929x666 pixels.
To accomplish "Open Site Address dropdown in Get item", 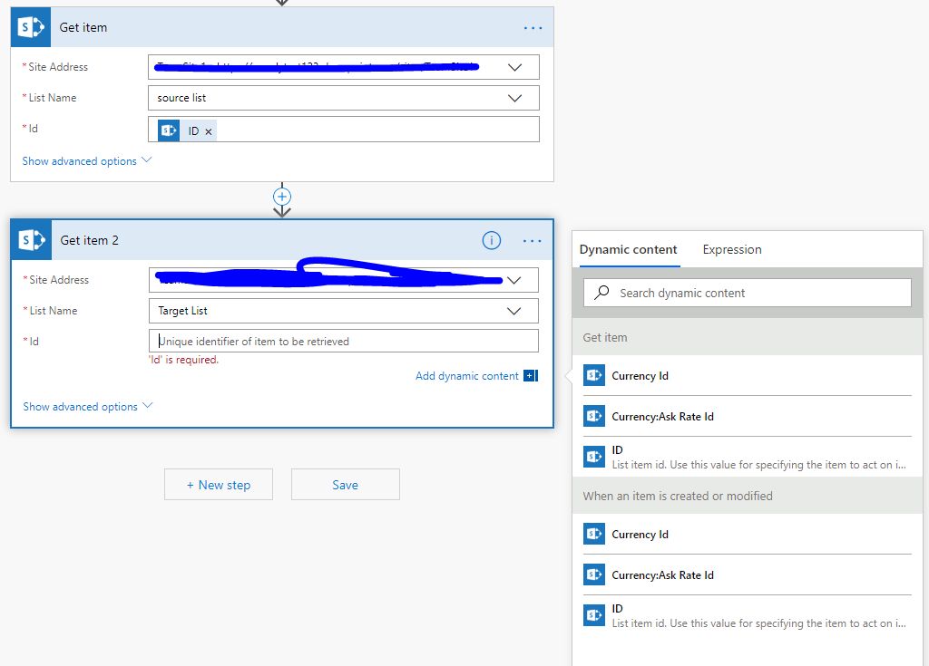I will tap(515, 67).
